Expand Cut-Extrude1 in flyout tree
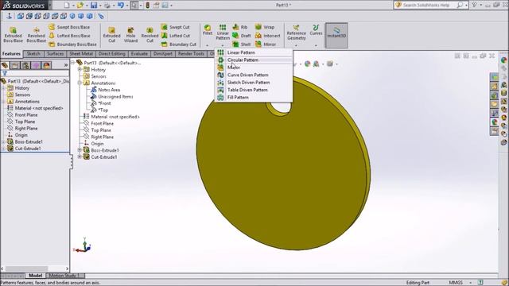 pyautogui.click(x=80, y=157)
